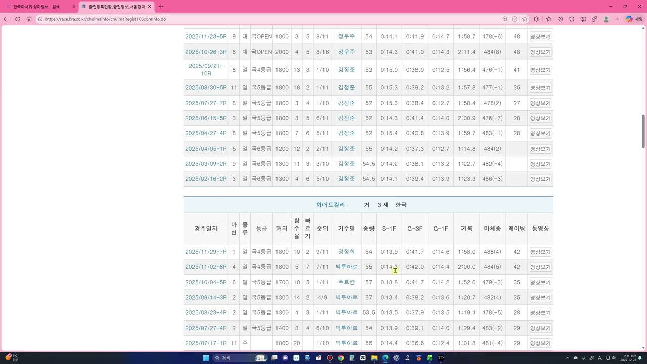Image resolution: width=647 pixels, height=364 pixels.
Task: Open race link 2025/11/29-7R
Action: click(206, 252)
